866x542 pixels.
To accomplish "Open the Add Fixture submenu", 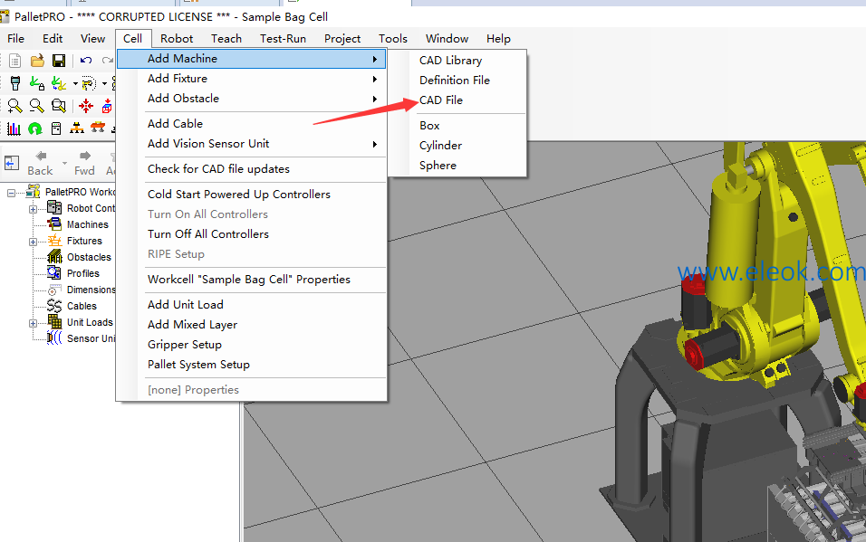I will pyautogui.click(x=252, y=79).
